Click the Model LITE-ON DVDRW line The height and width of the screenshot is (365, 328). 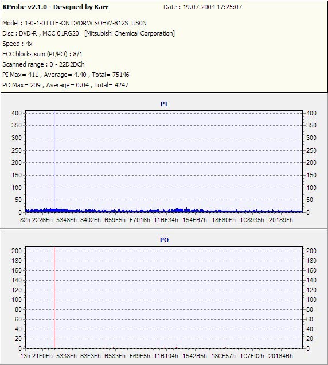(75, 23)
